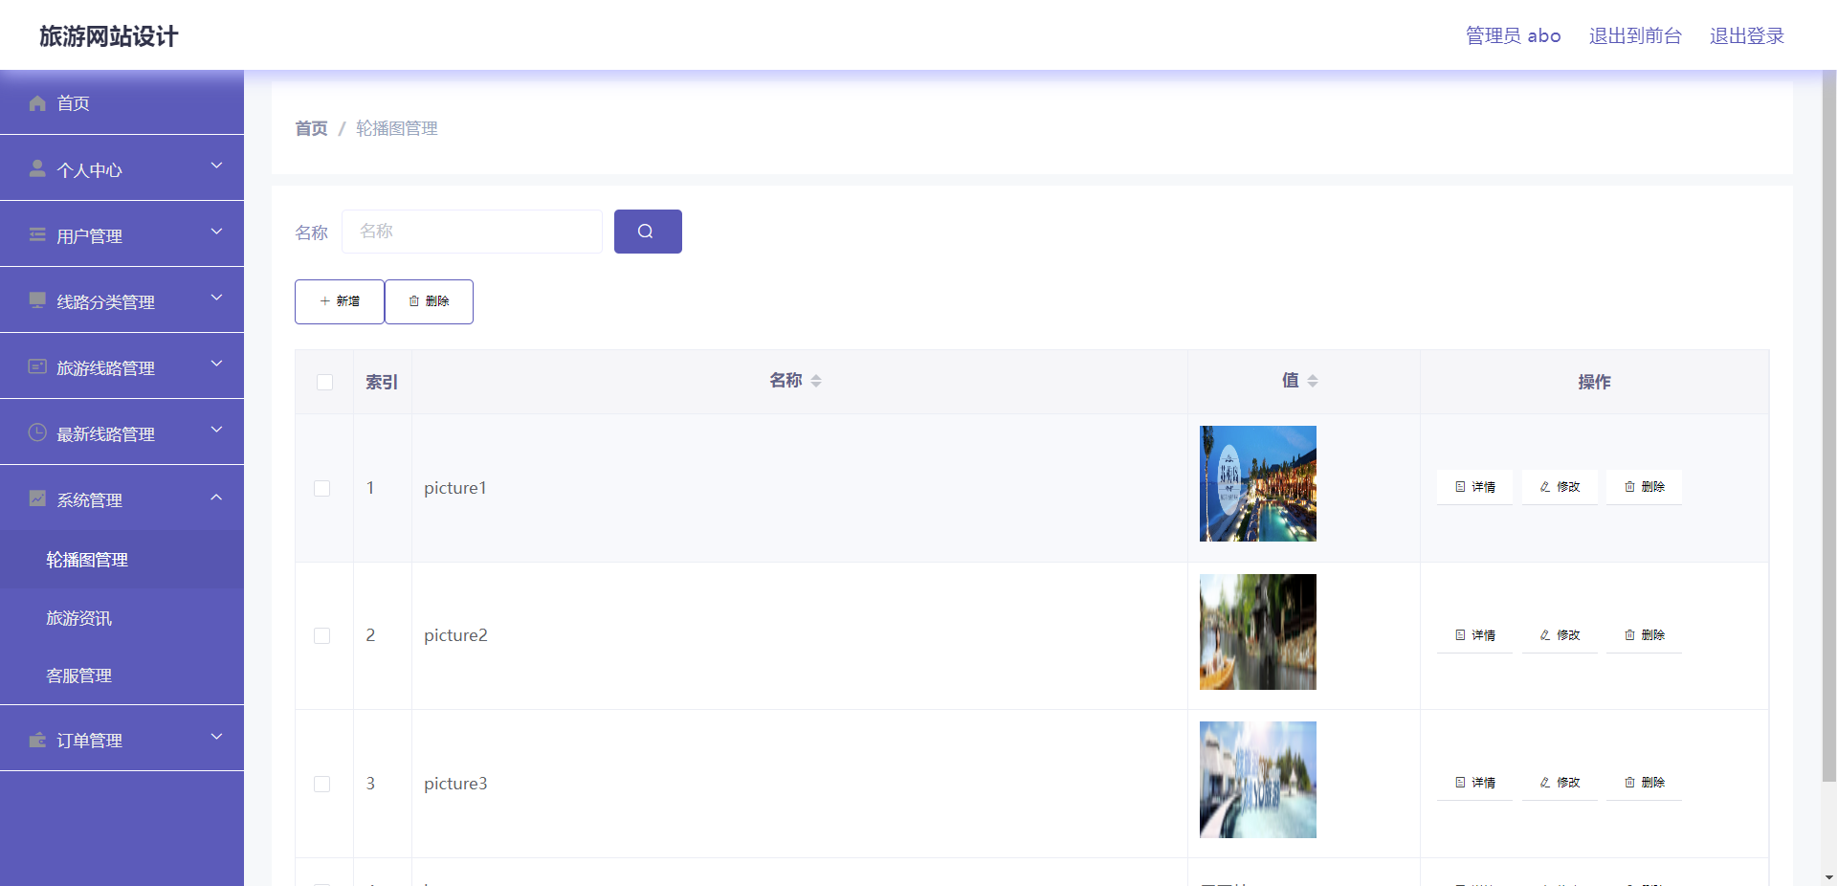Click the 退出登录 link
Viewport: 1837px width, 886px height.
[1746, 35]
